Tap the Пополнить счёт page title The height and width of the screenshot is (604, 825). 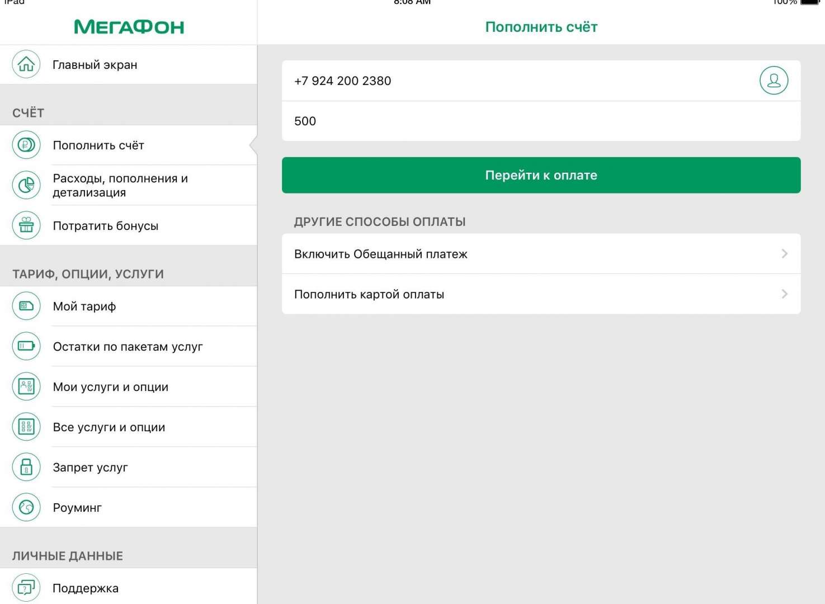[541, 27]
